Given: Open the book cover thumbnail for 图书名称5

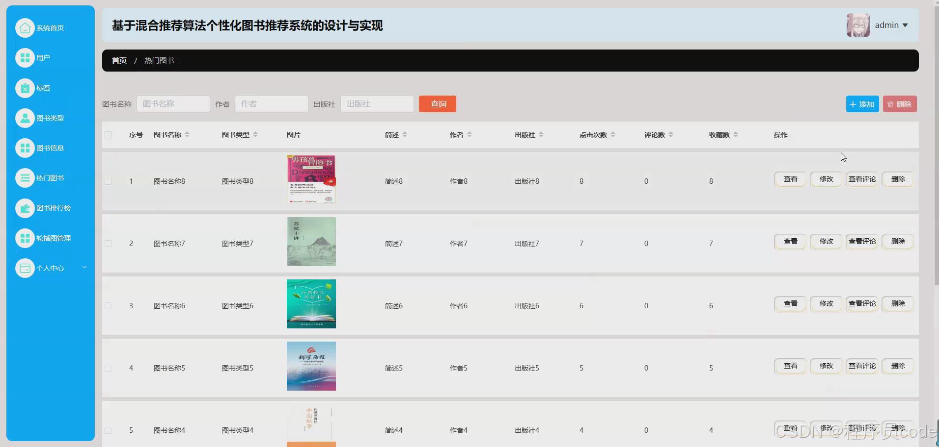Looking at the screenshot, I should [x=311, y=366].
